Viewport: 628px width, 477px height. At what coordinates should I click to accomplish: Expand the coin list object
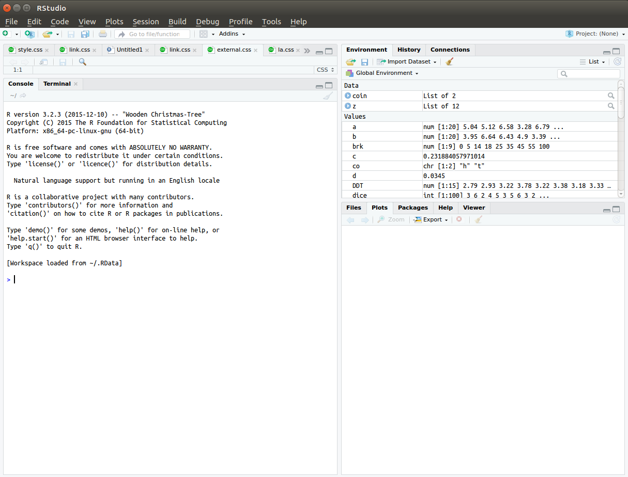click(x=348, y=96)
